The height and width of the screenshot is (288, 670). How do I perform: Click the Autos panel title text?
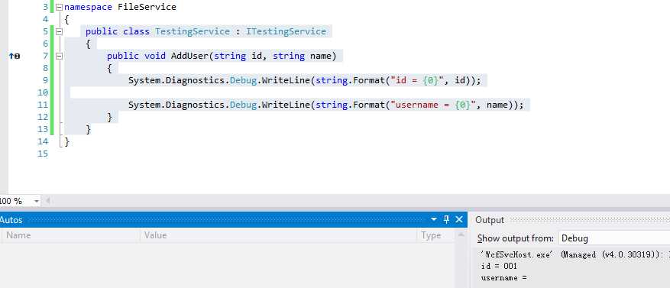coord(11,220)
